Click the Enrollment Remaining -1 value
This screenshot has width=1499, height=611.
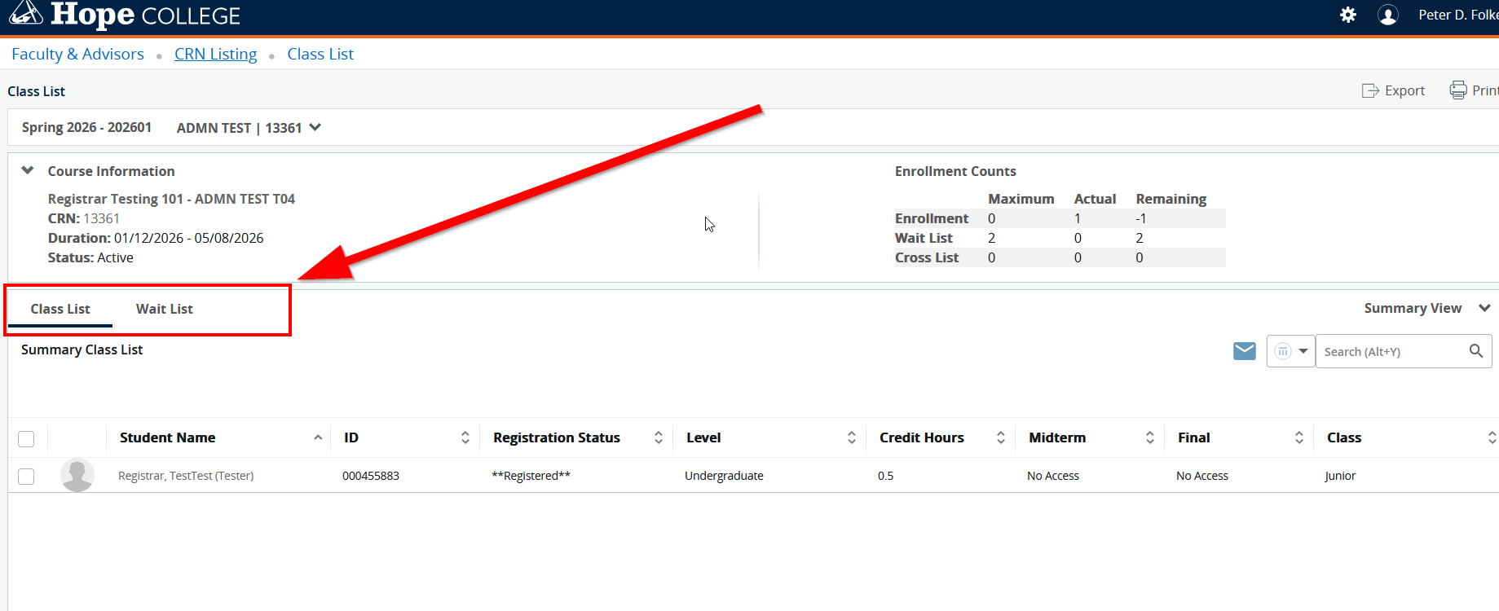point(1141,218)
